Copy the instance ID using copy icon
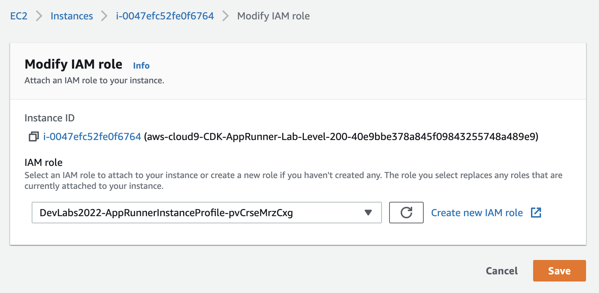The image size is (599, 293). pyautogui.click(x=33, y=137)
